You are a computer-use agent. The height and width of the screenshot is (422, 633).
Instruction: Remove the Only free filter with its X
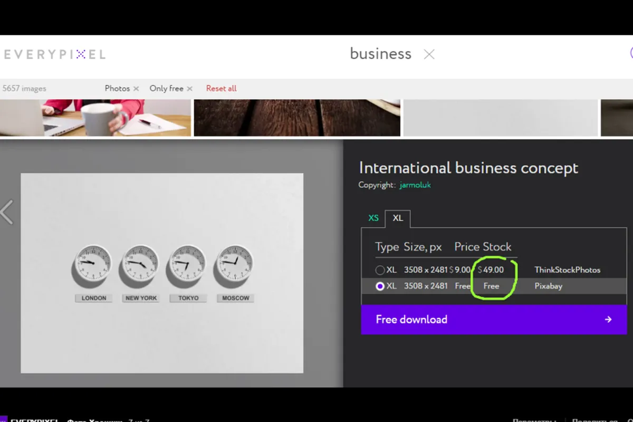(190, 89)
